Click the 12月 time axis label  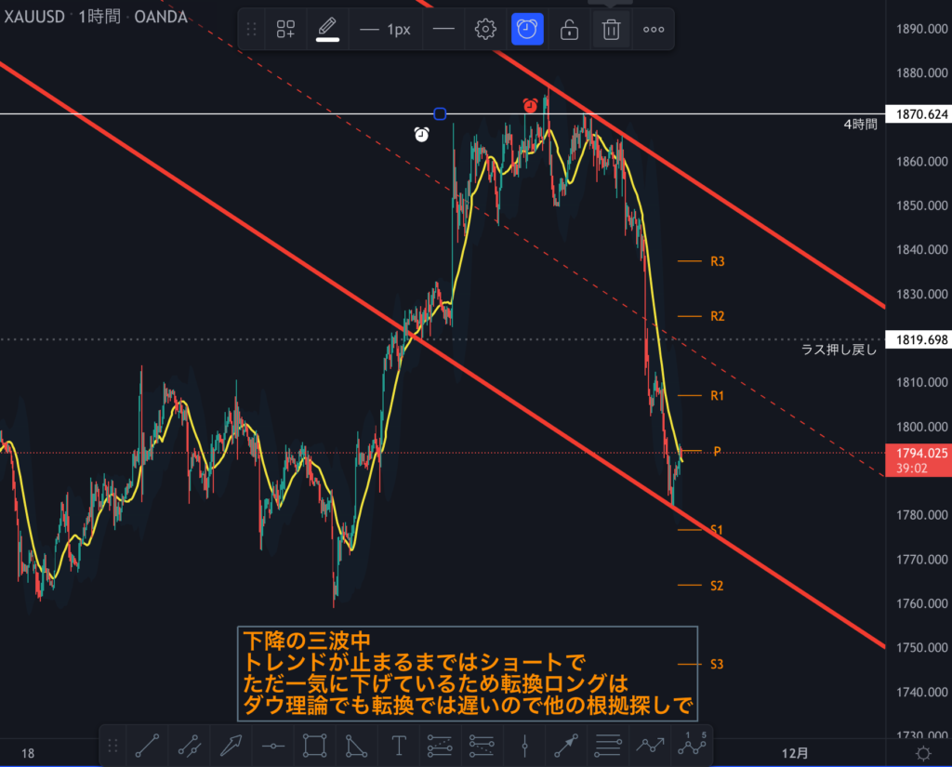point(794,754)
